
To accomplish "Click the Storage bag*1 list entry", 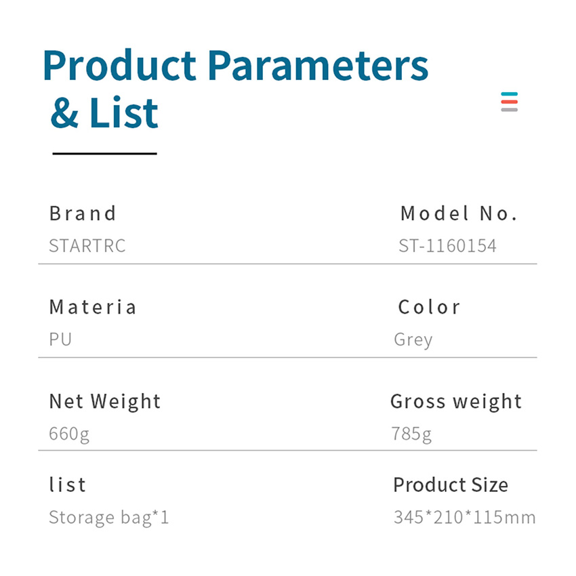I will tap(109, 518).
